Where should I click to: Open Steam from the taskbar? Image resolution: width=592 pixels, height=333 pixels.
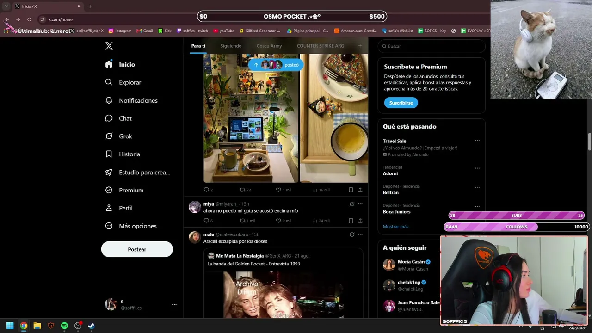pyautogui.click(x=92, y=326)
